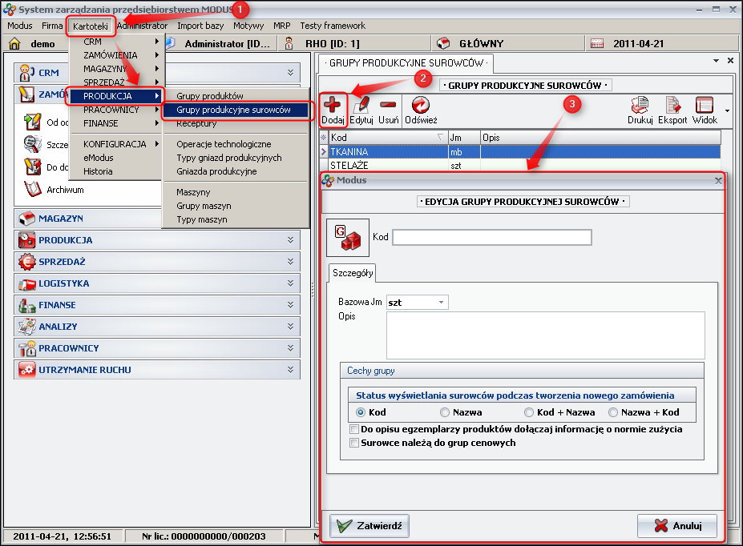
Task: Open the Administrator menu
Action: coord(143,26)
